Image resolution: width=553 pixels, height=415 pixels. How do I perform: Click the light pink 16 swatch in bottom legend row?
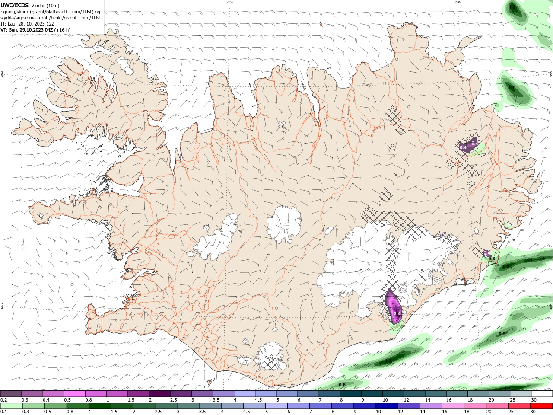(453, 406)
